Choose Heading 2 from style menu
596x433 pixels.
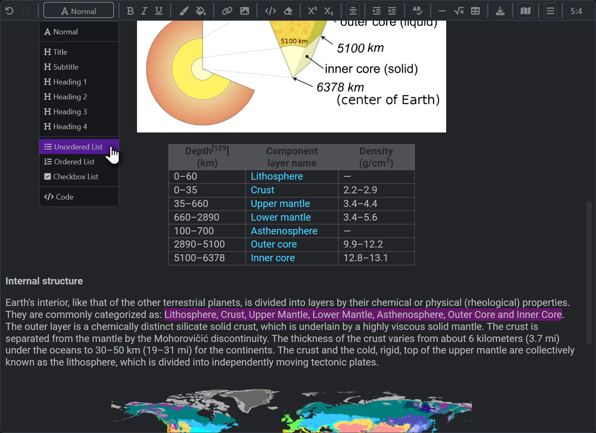70,97
